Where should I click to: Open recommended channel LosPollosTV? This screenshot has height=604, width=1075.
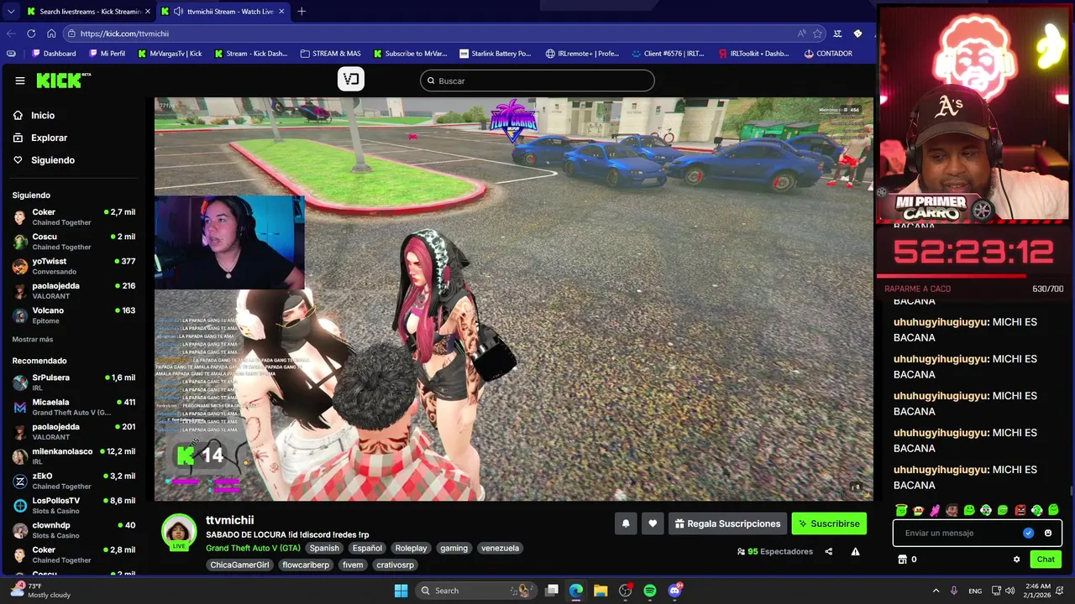(74, 506)
